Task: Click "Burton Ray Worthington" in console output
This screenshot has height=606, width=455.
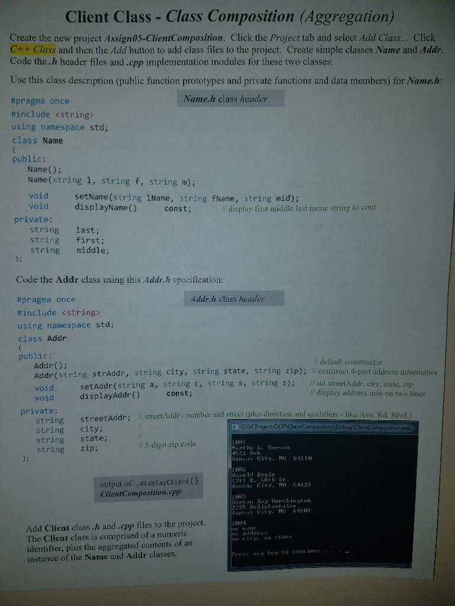Action: pos(271,501)
